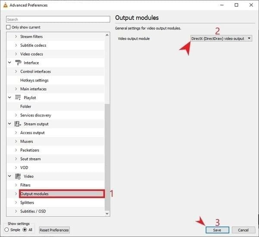Open the Folder item under Playlist
This screenshot has height=237, width=259.
click(x=25, y=106)
